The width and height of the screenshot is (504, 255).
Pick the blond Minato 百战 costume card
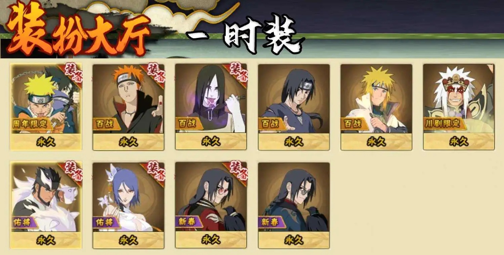[x=376, y=107]
